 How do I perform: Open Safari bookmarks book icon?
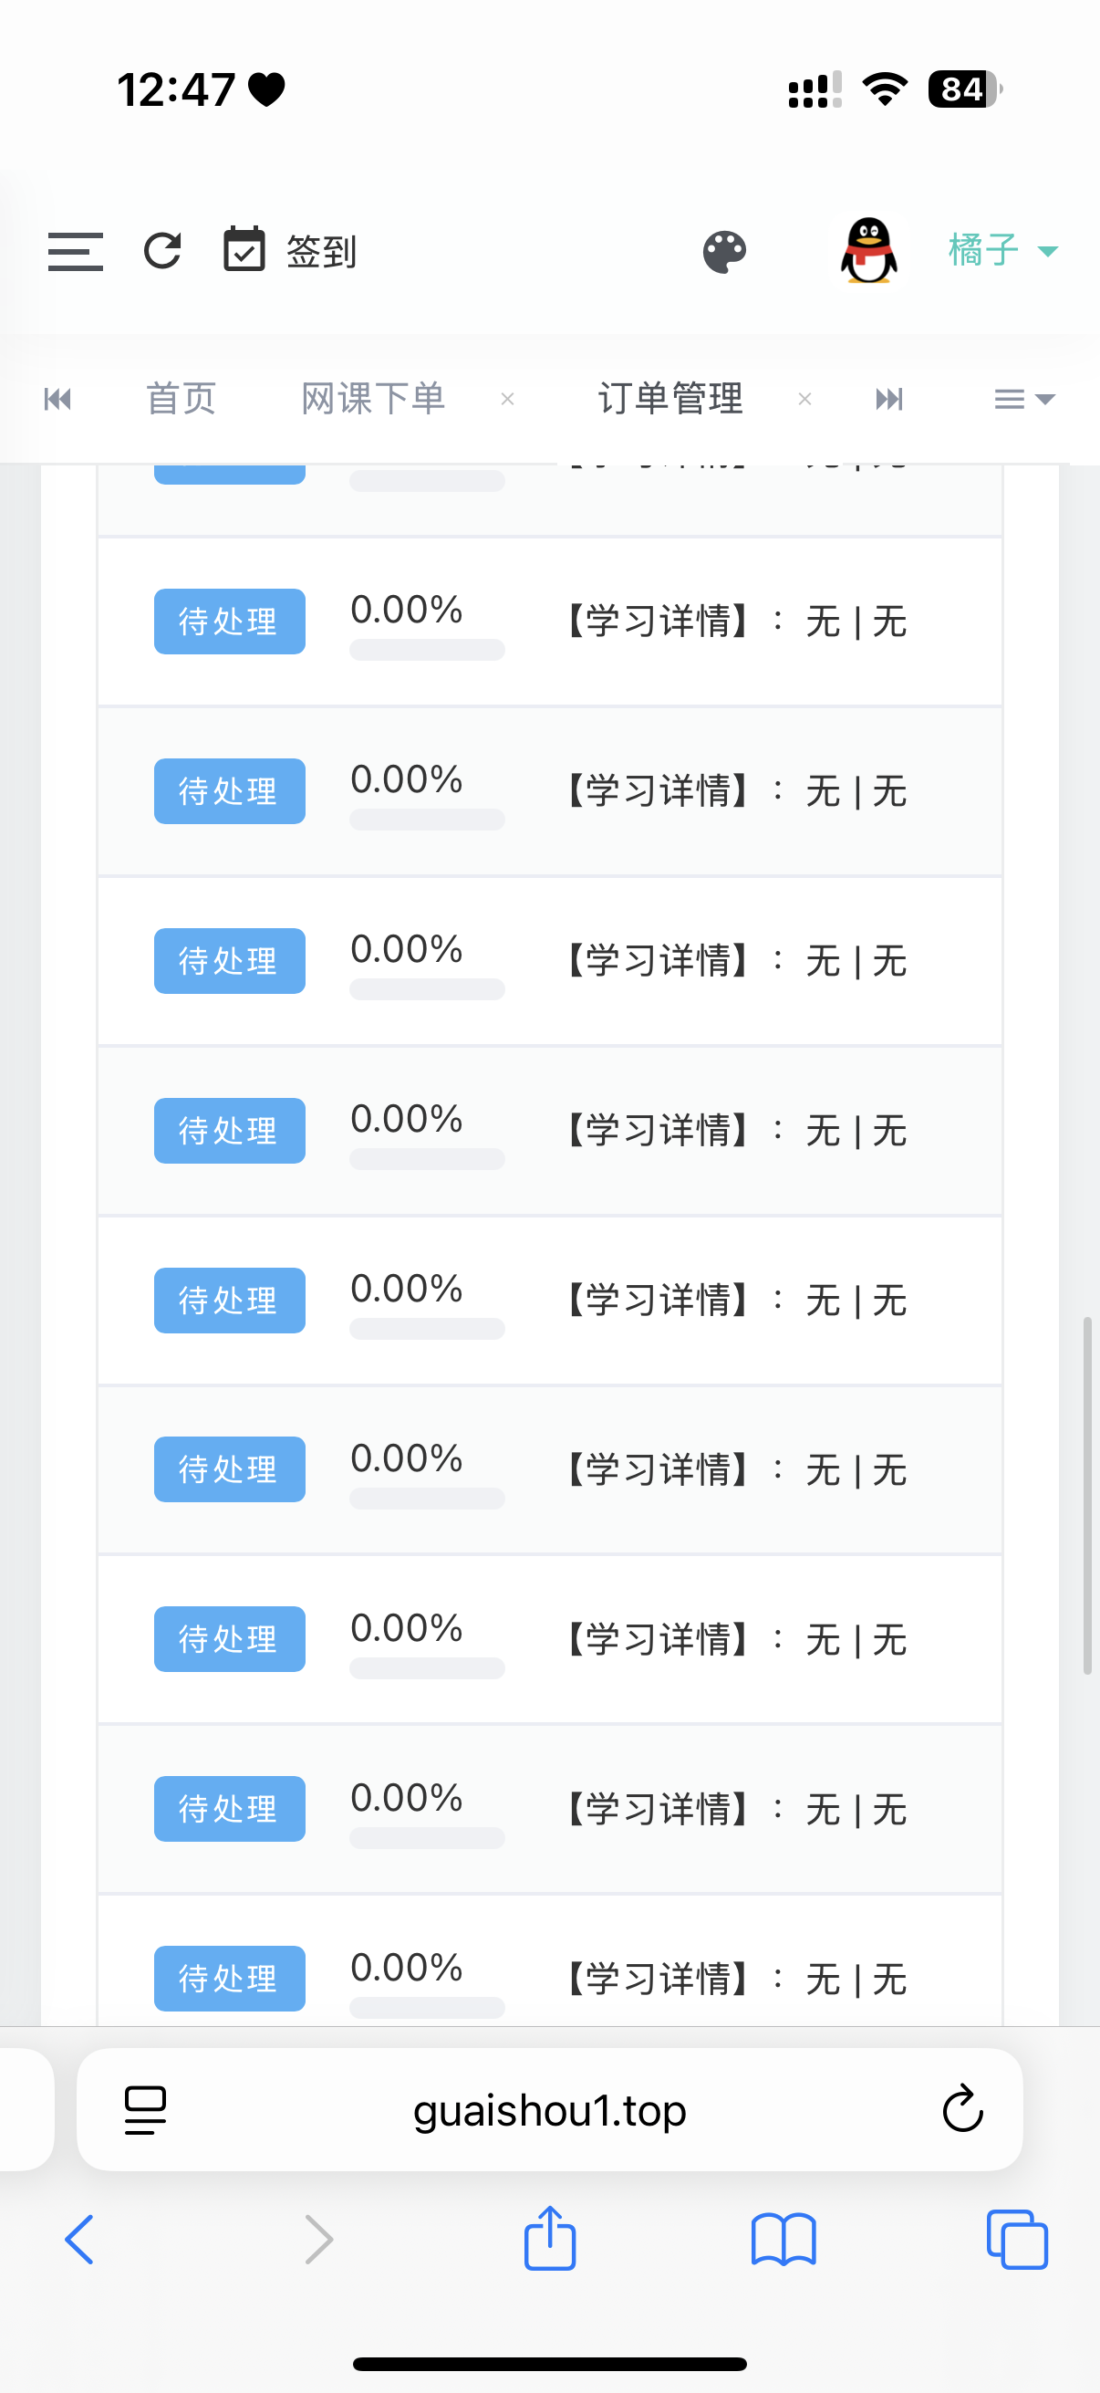783,2240
